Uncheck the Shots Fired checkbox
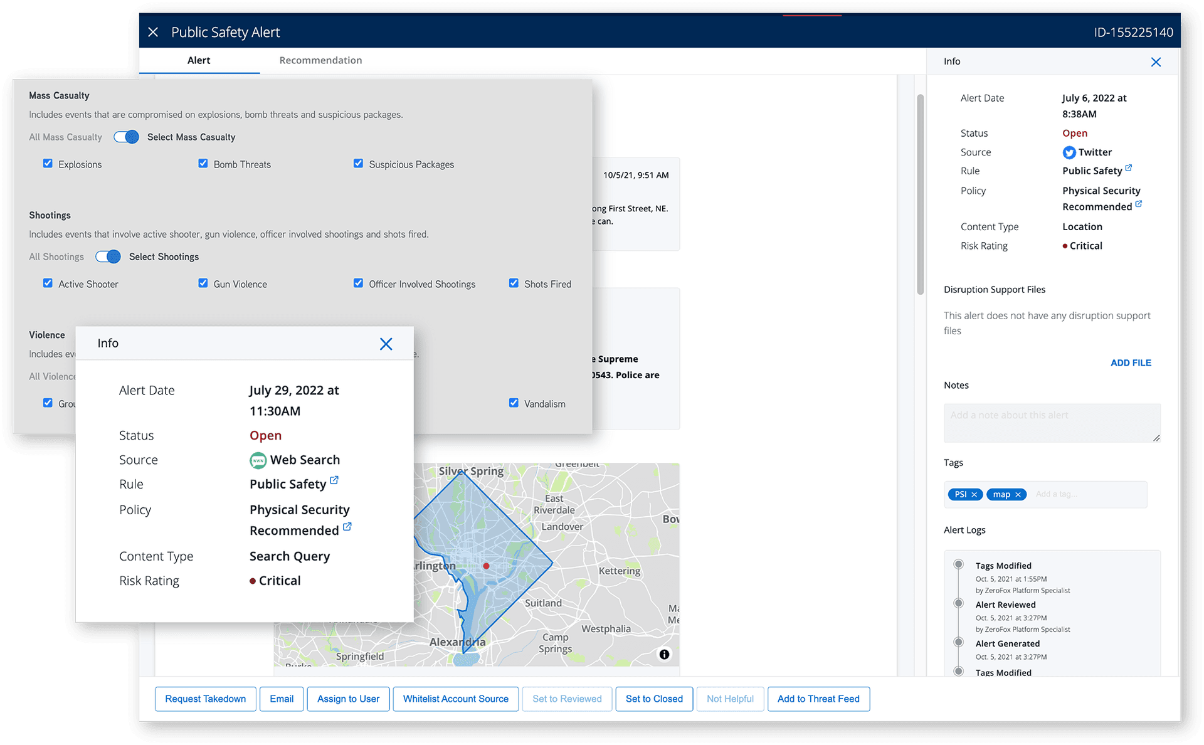Image resolution: width=1204 pixels, height=745 pixels. click(514, 283)
